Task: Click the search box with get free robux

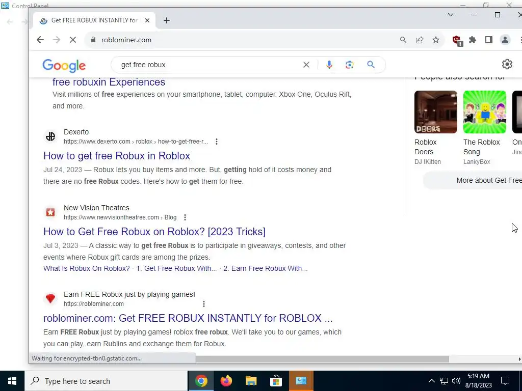Action: (210, 65)
